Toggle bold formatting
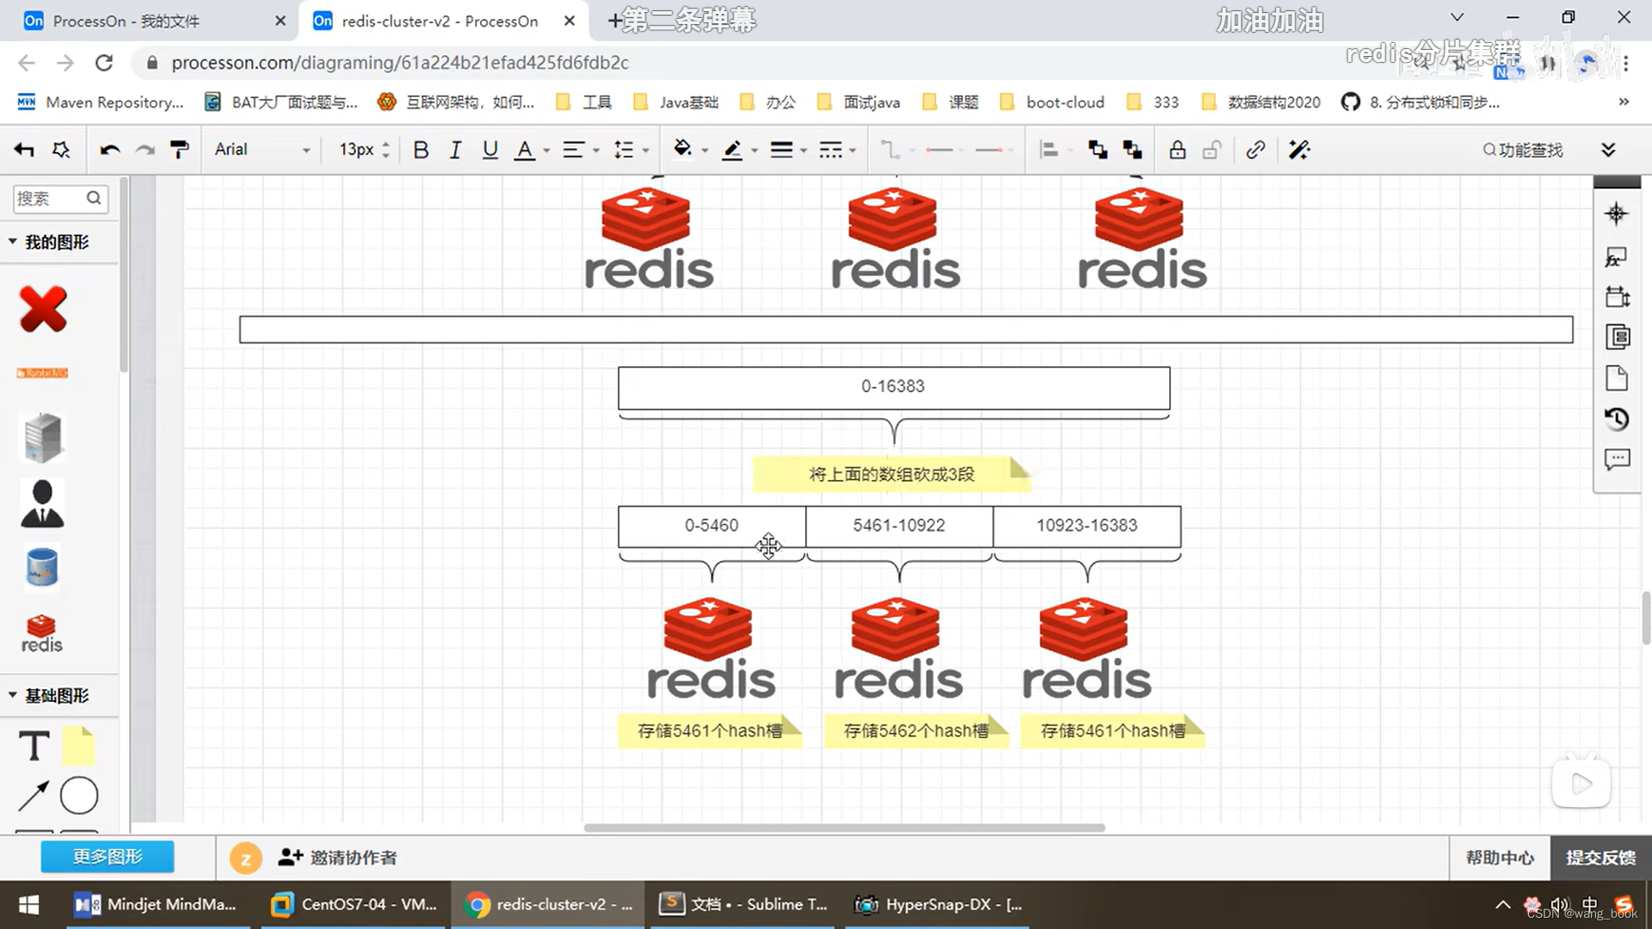This screenshot has width=1652, height=929. pyautogui.click(x=421, y=150)
